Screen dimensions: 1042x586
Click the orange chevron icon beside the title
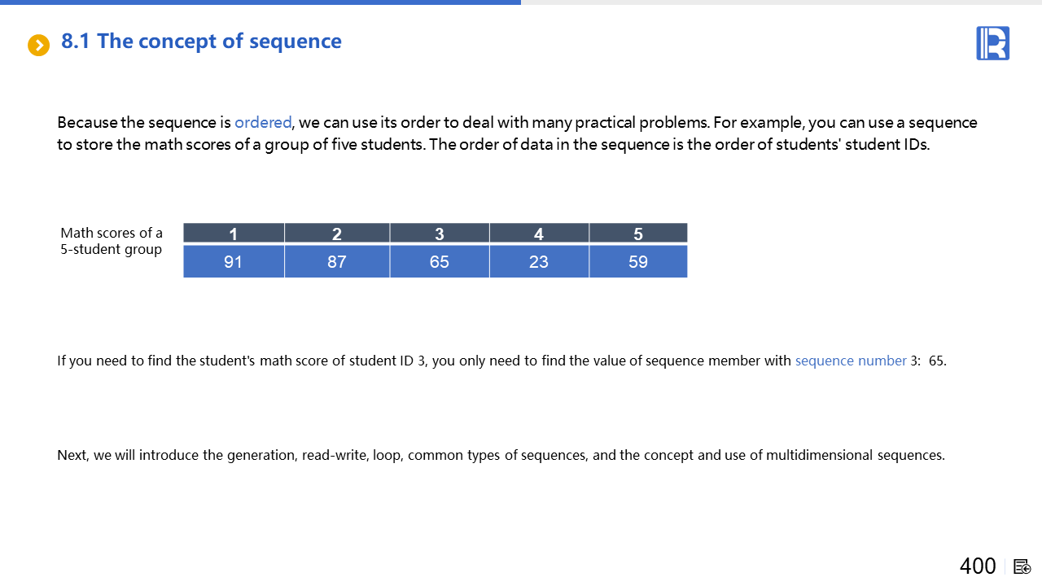[x=39, y=45]
